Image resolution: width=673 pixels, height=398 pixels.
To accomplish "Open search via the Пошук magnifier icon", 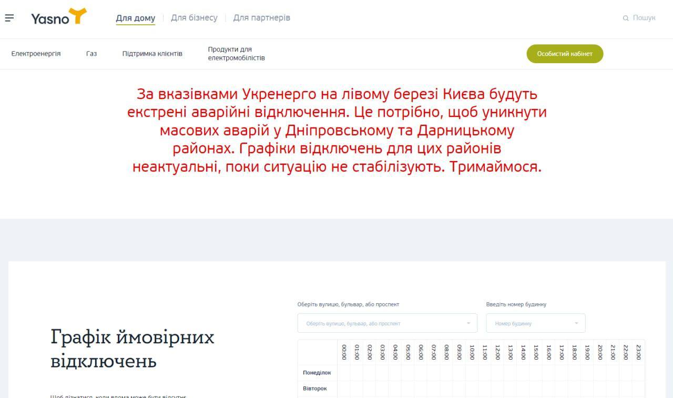I will point(626,17).
